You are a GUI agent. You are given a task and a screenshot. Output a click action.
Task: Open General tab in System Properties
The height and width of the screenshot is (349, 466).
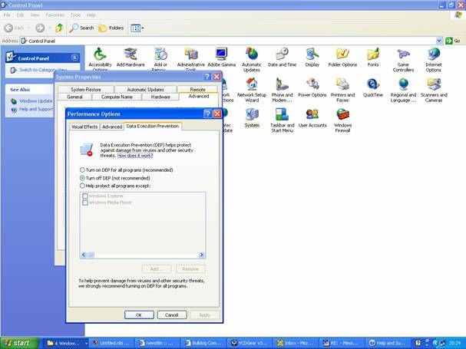[x=75, y=97]
